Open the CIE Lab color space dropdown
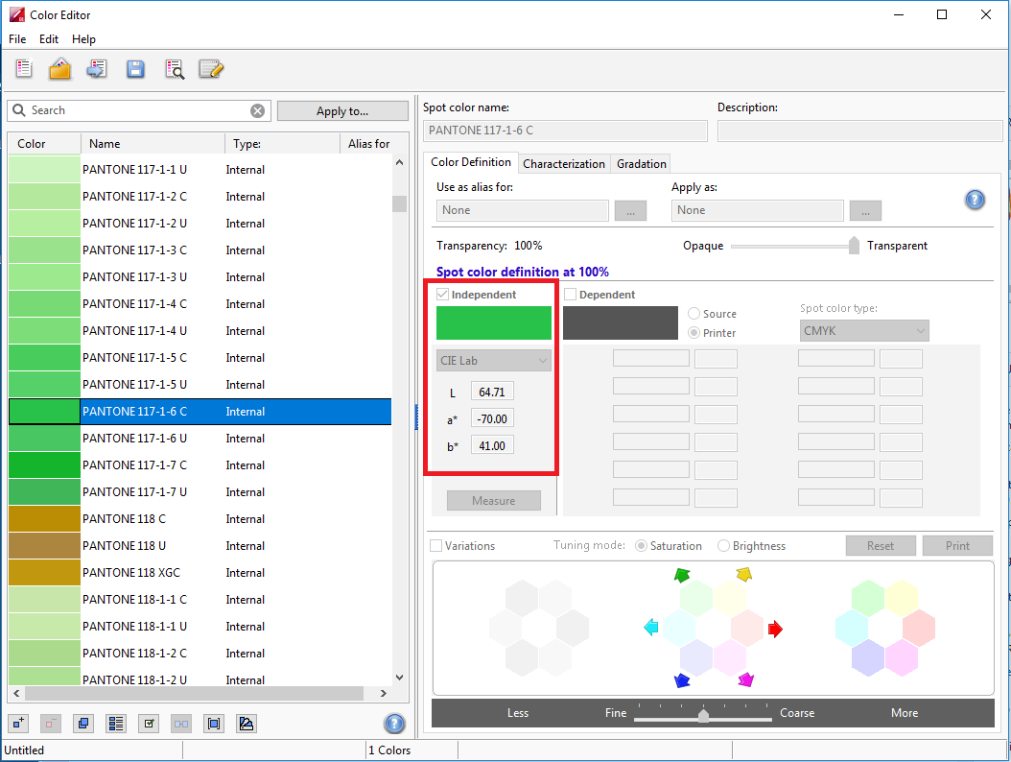 click(494, 361)
